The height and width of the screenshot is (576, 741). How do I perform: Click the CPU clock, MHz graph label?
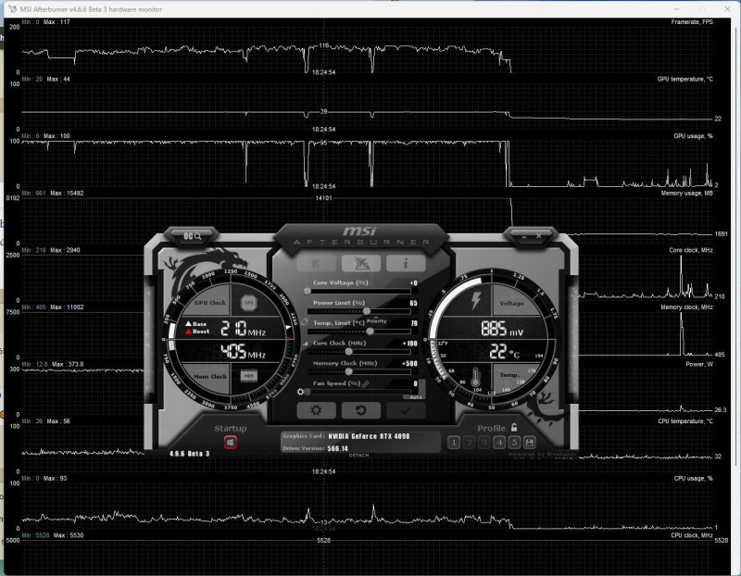[x=691, y=535]
